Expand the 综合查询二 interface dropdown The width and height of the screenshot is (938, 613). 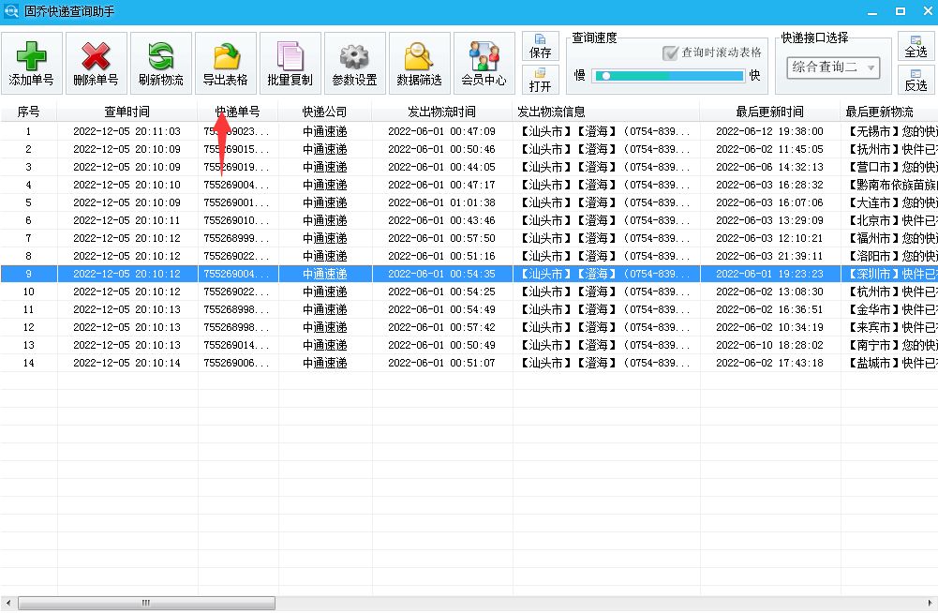point(871,67)
